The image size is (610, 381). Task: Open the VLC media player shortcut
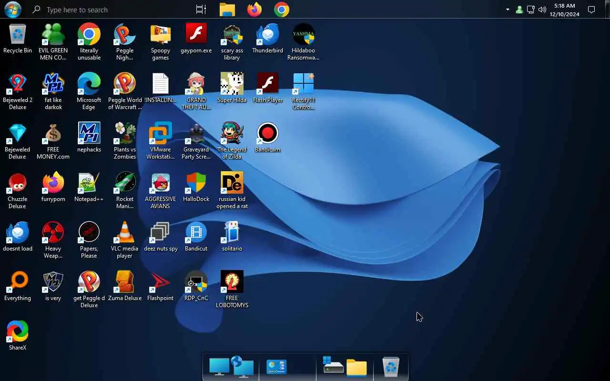(x=125, y=240)
